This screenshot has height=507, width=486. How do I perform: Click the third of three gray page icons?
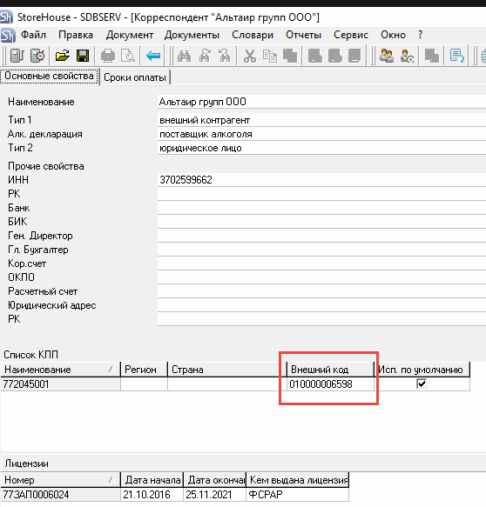[354, 56]
